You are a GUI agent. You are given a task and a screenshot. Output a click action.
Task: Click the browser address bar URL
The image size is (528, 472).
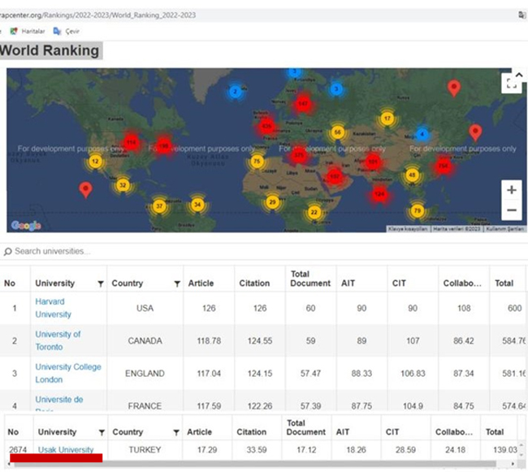pos(98,15)
